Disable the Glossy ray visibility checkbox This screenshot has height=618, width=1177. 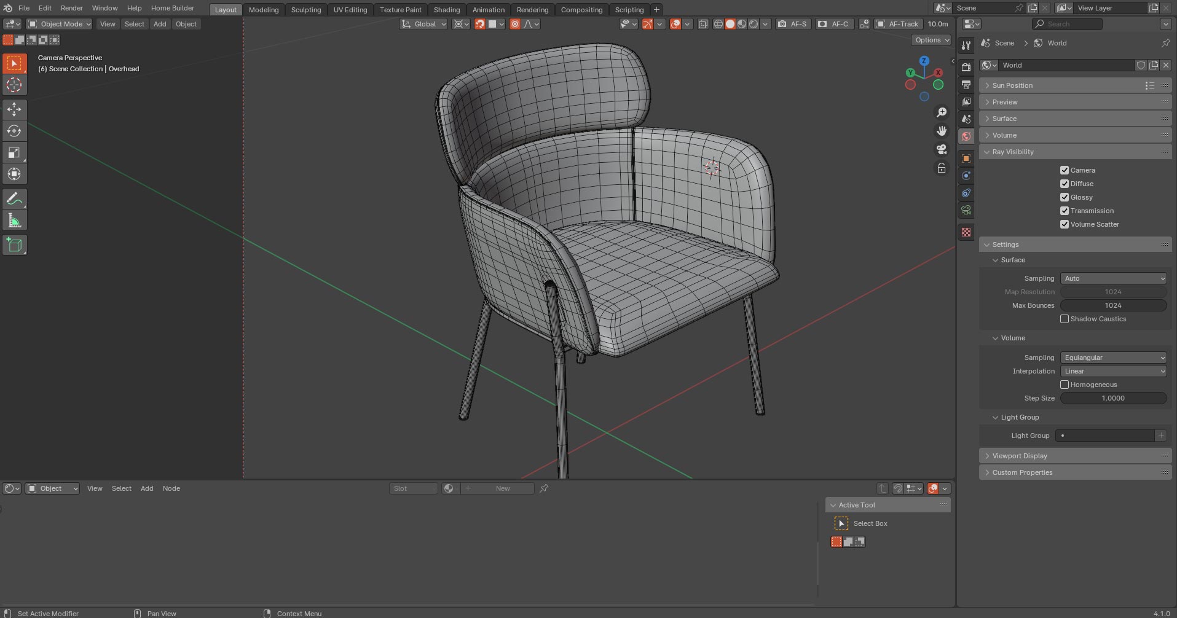(x=1065, y=197)
